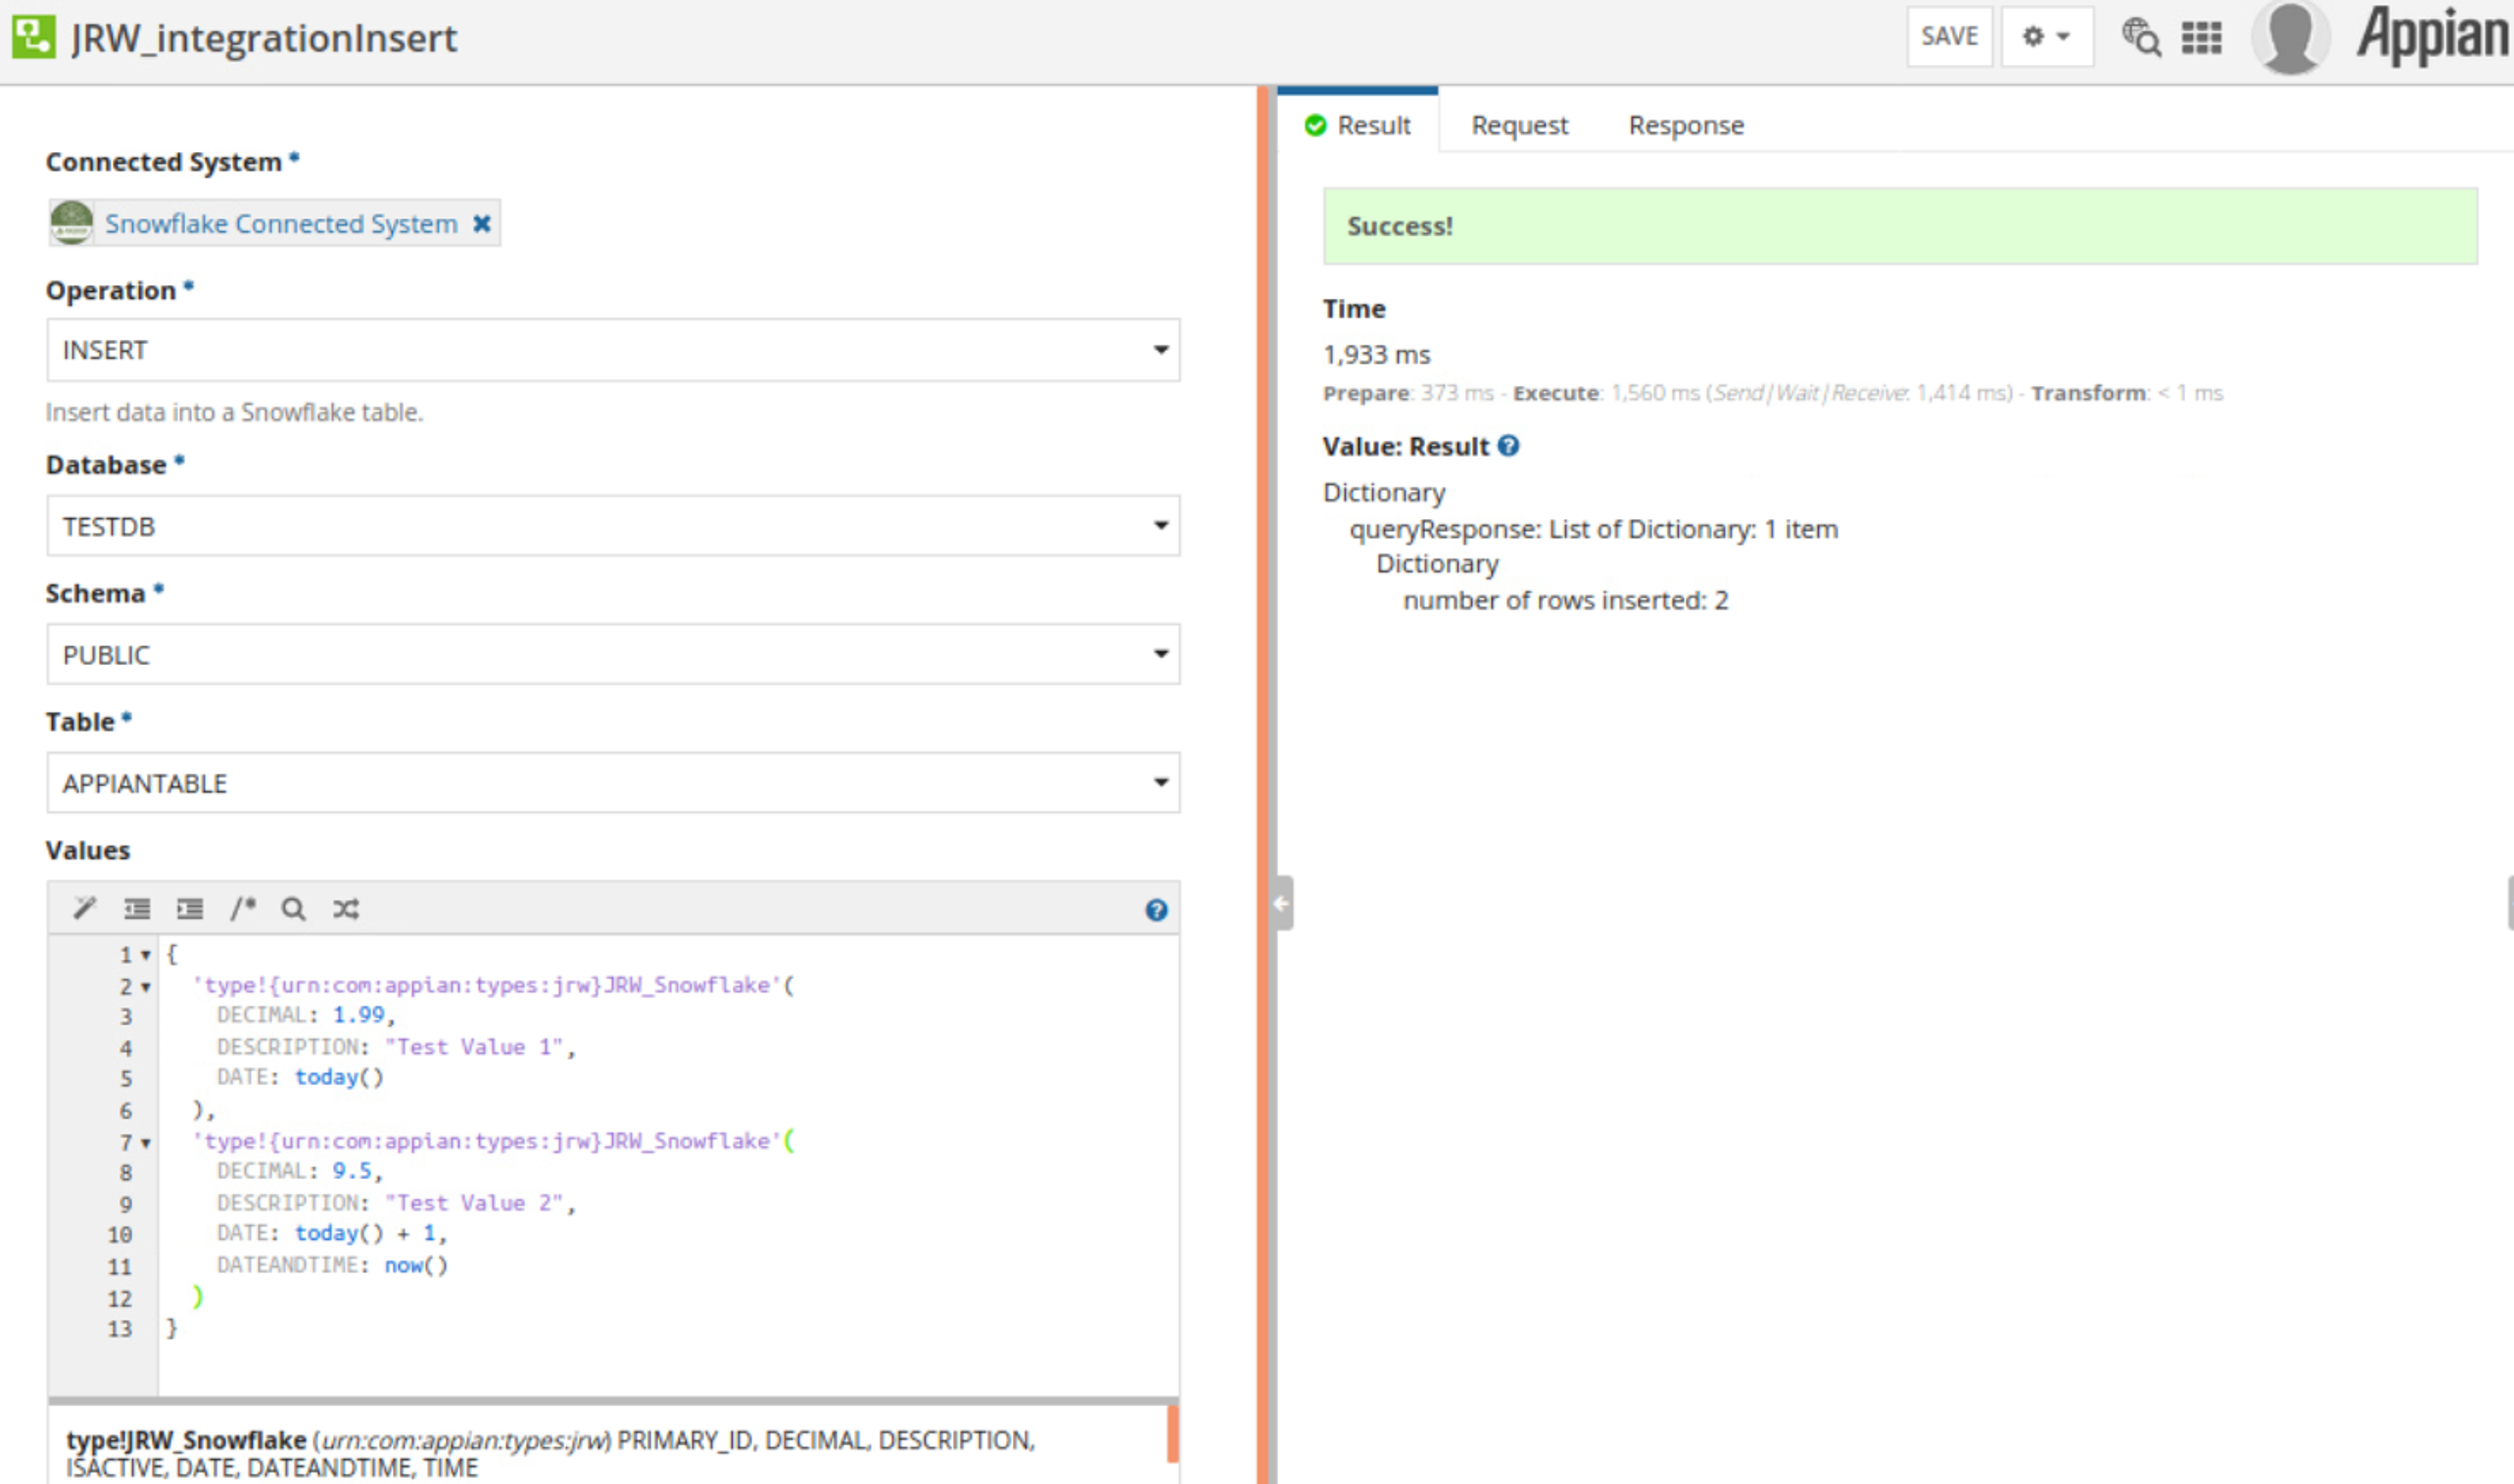Switch to the Request tab
The image size is (2514, 1484).
coord(1519,125)
